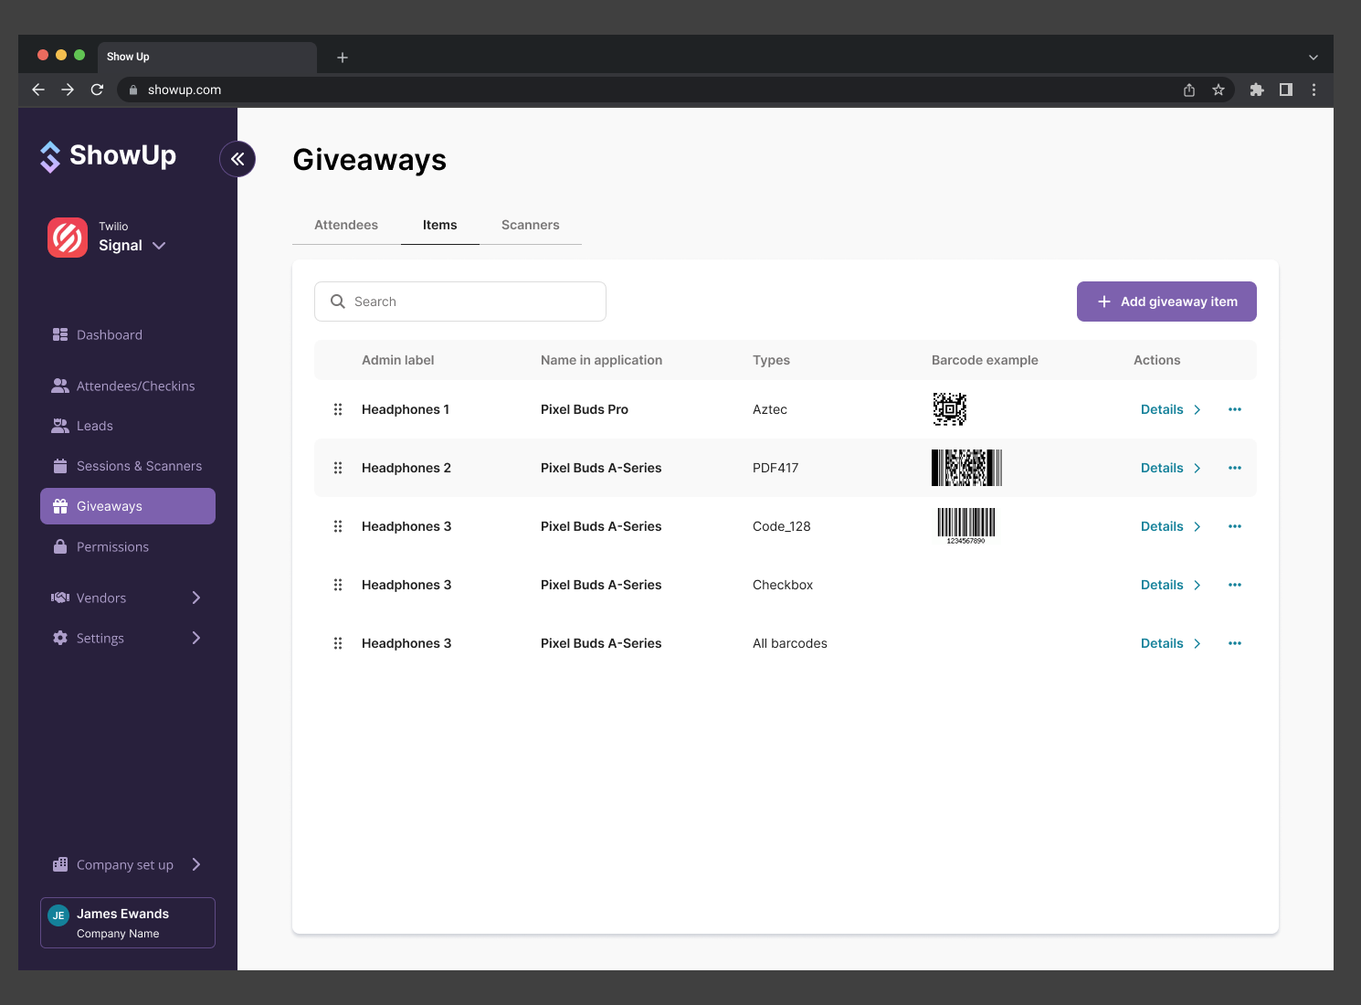Expand Company set up menu
The height and width of the screenshot is (1005, 1361).
[x=196, y=864]
